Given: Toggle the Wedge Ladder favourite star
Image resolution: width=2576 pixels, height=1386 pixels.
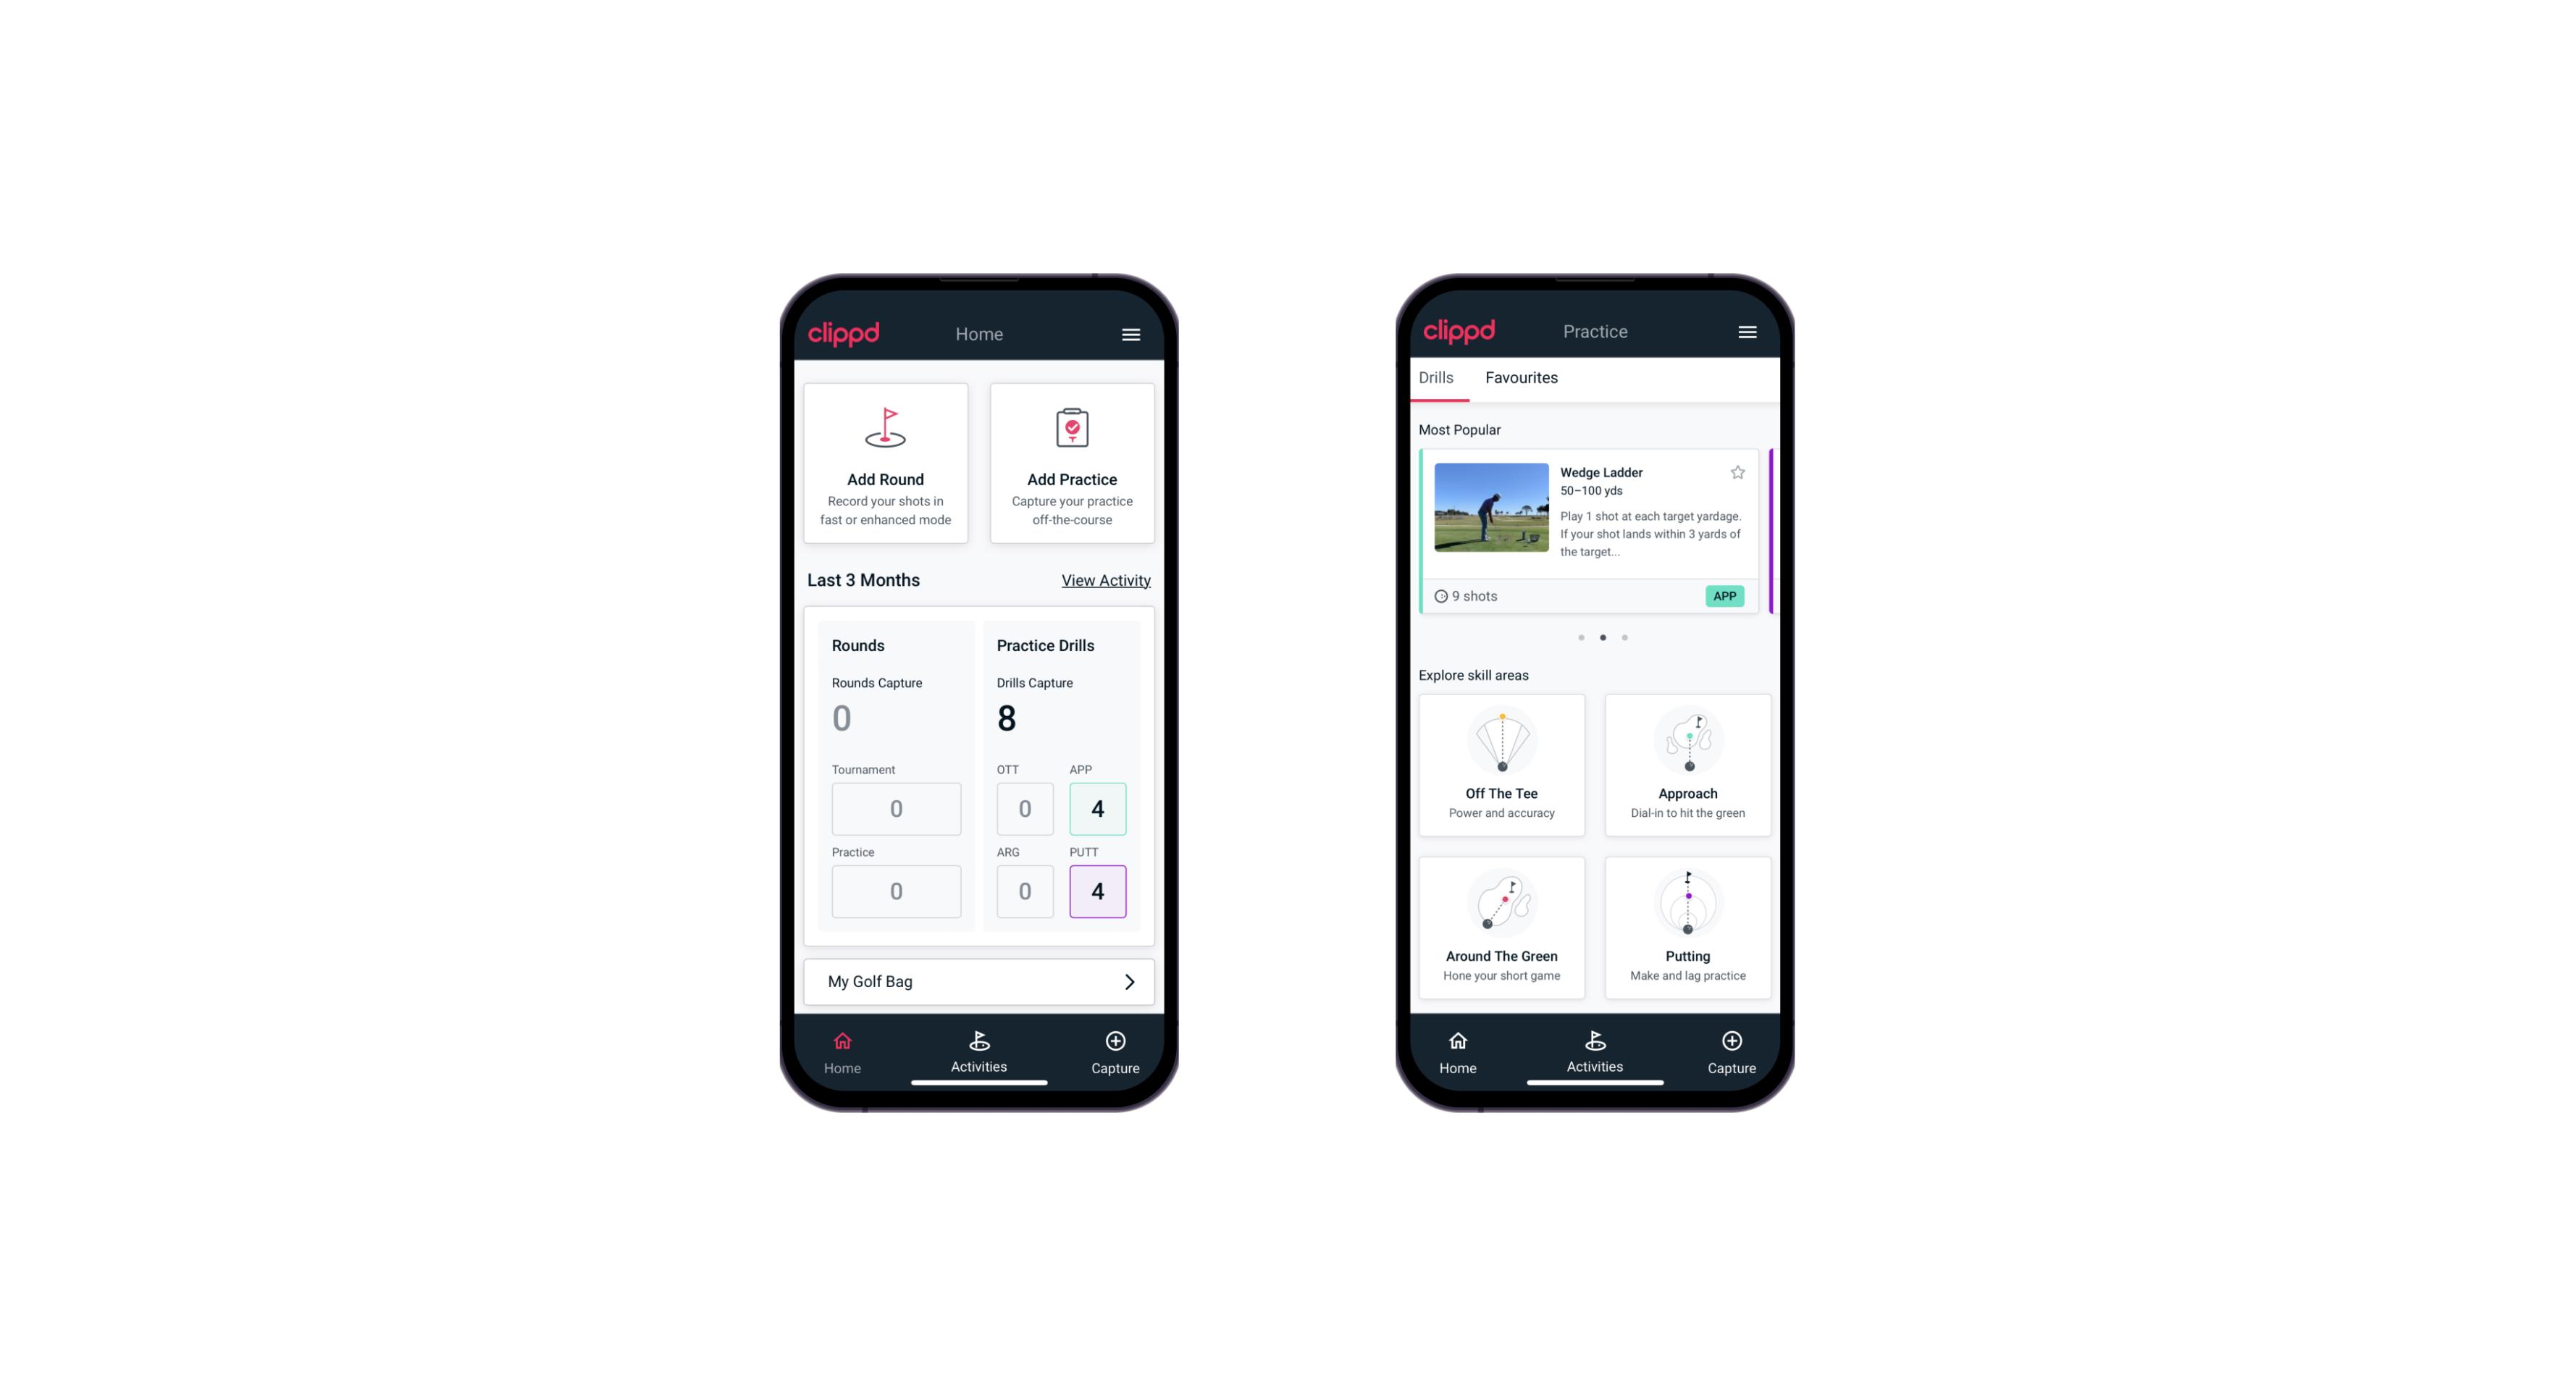Looking at the screenshot, I should (1740, 471).
